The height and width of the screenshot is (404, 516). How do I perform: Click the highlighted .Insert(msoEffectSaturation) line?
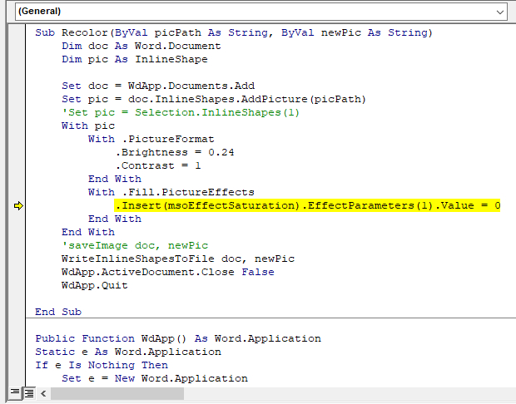tap(307, 206)
